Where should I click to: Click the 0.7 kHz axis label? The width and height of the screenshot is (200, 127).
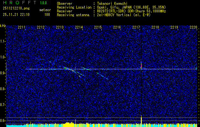(x=3, y=105)
